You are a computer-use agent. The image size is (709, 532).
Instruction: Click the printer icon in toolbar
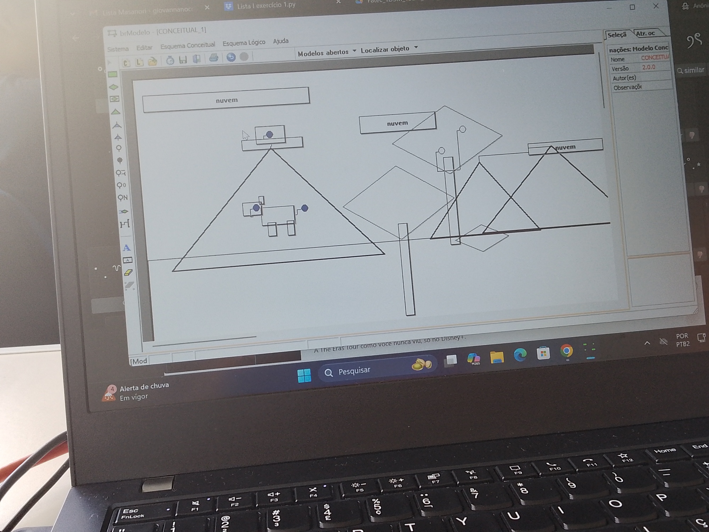tap(213, 58)
